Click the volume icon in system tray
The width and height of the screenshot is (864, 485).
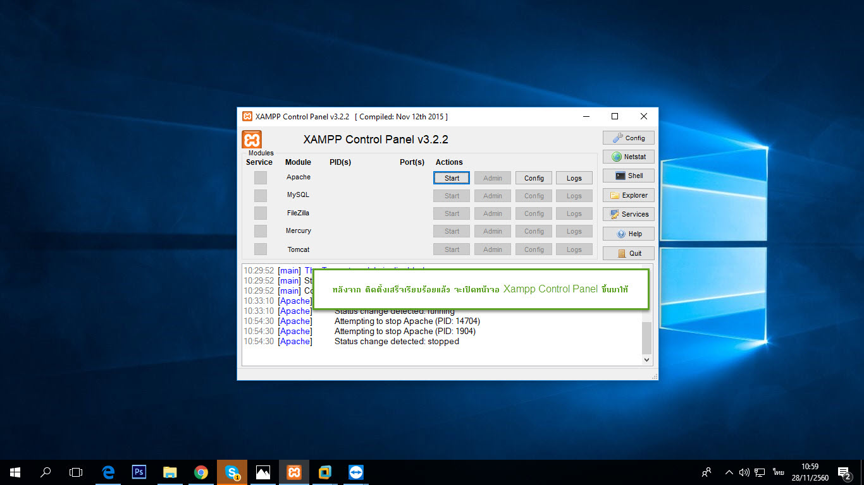click(x=744, y=472)
